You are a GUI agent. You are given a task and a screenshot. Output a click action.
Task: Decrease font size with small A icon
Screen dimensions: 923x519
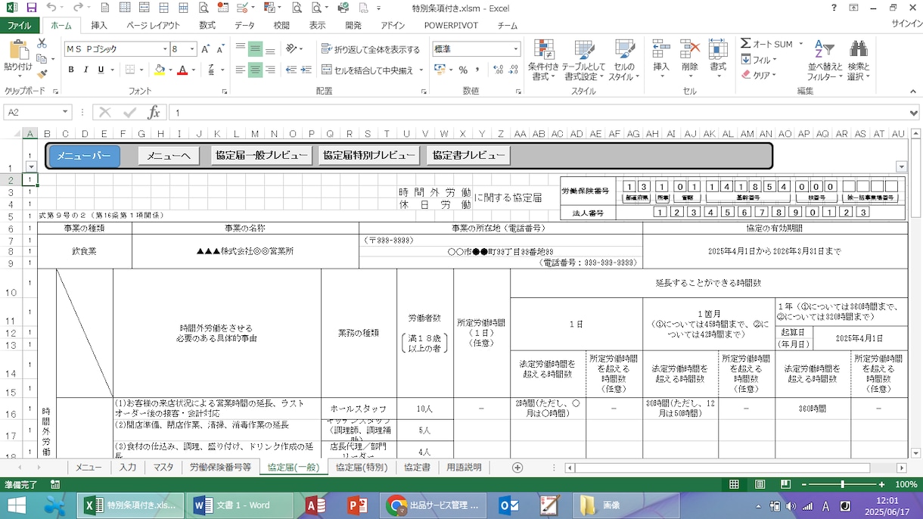click(221, 49)
